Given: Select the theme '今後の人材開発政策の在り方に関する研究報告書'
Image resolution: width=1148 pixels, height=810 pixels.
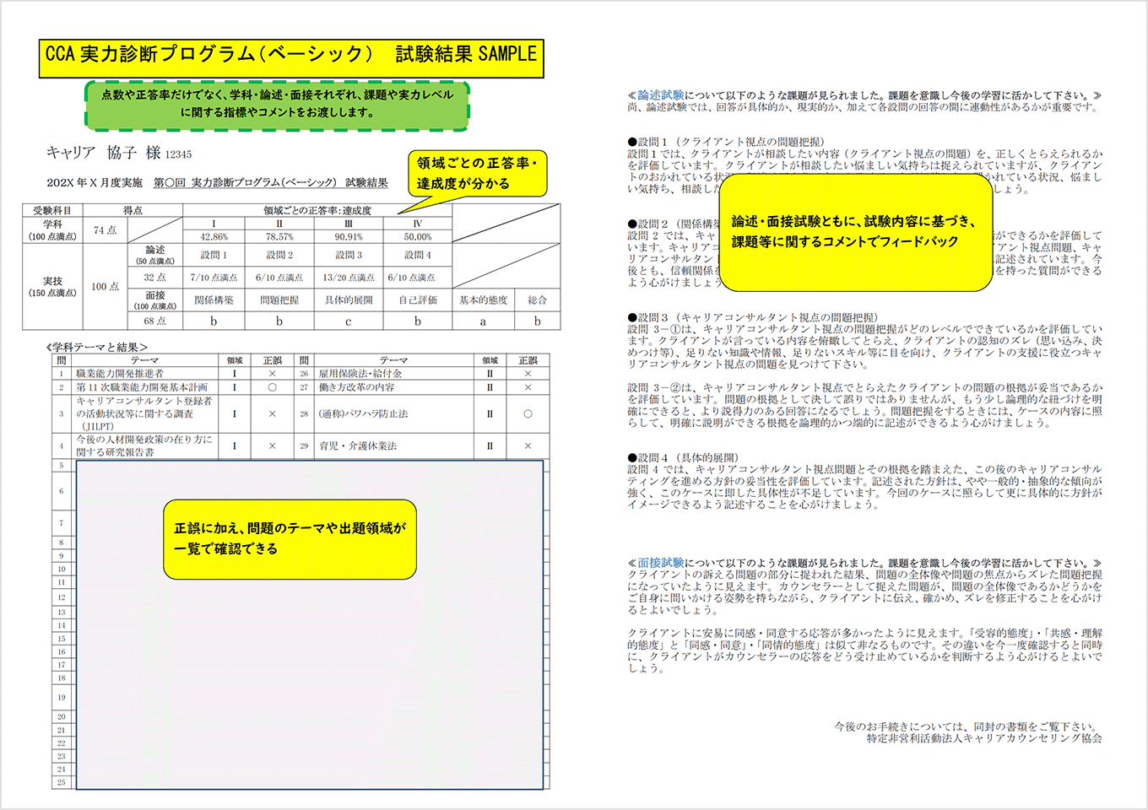Looking at the screenshot, I should tap(144, 446).
